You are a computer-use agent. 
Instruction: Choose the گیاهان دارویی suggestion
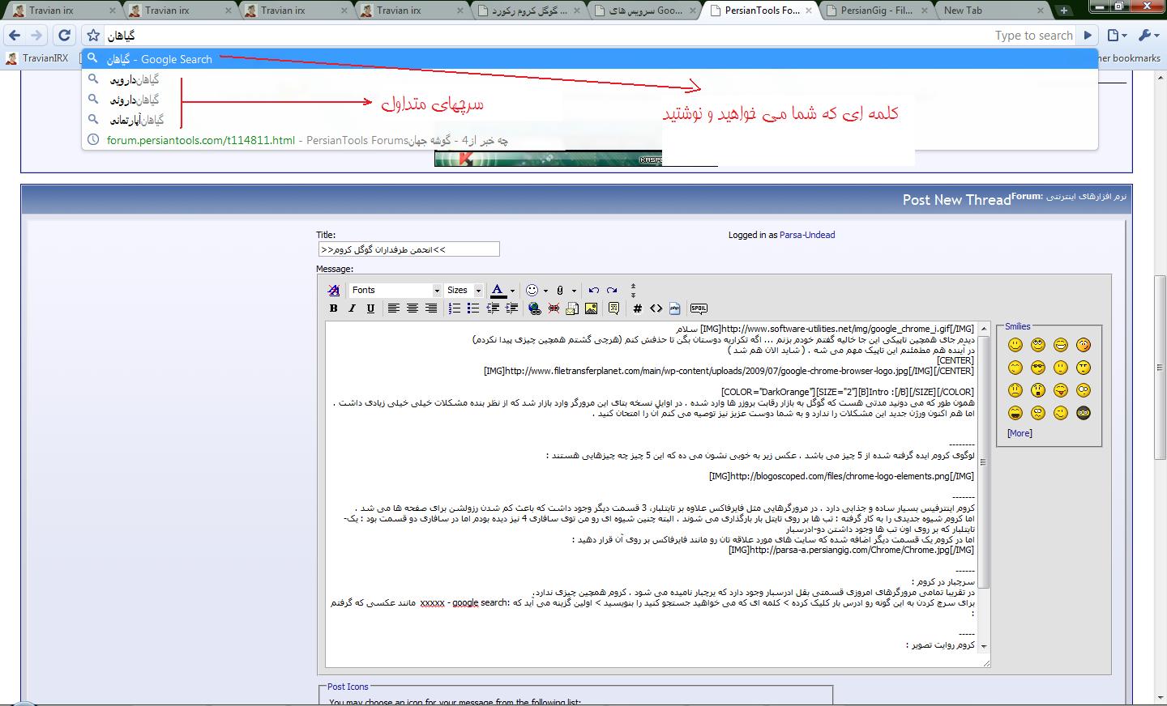tap(589, 79)
